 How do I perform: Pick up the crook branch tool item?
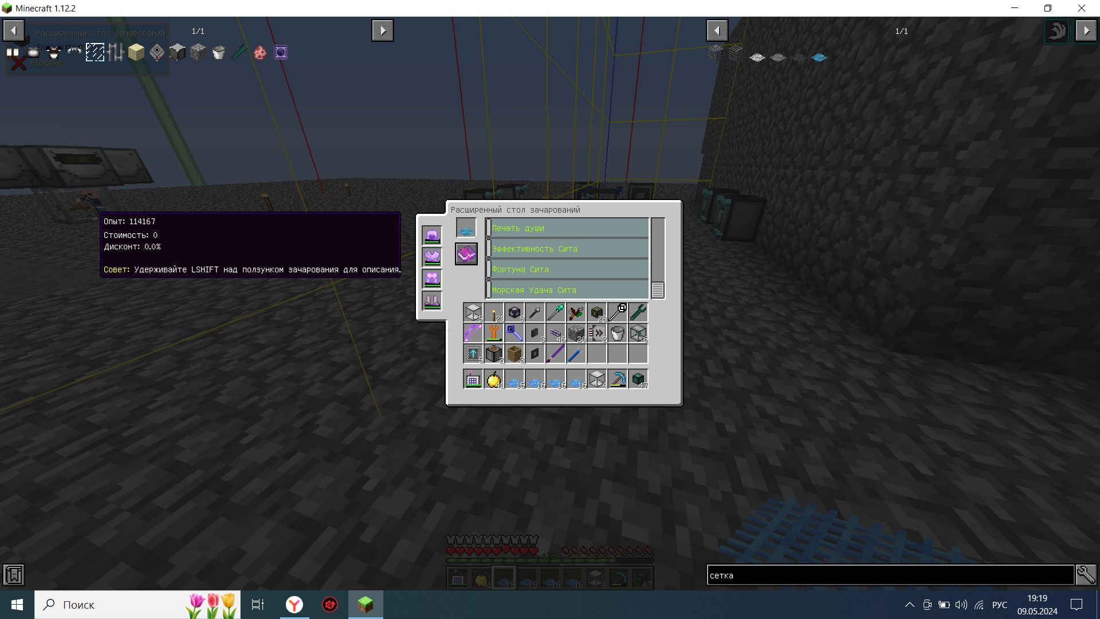576,313
